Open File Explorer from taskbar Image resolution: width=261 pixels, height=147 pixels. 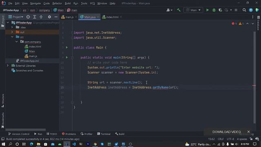click(38, 144)
